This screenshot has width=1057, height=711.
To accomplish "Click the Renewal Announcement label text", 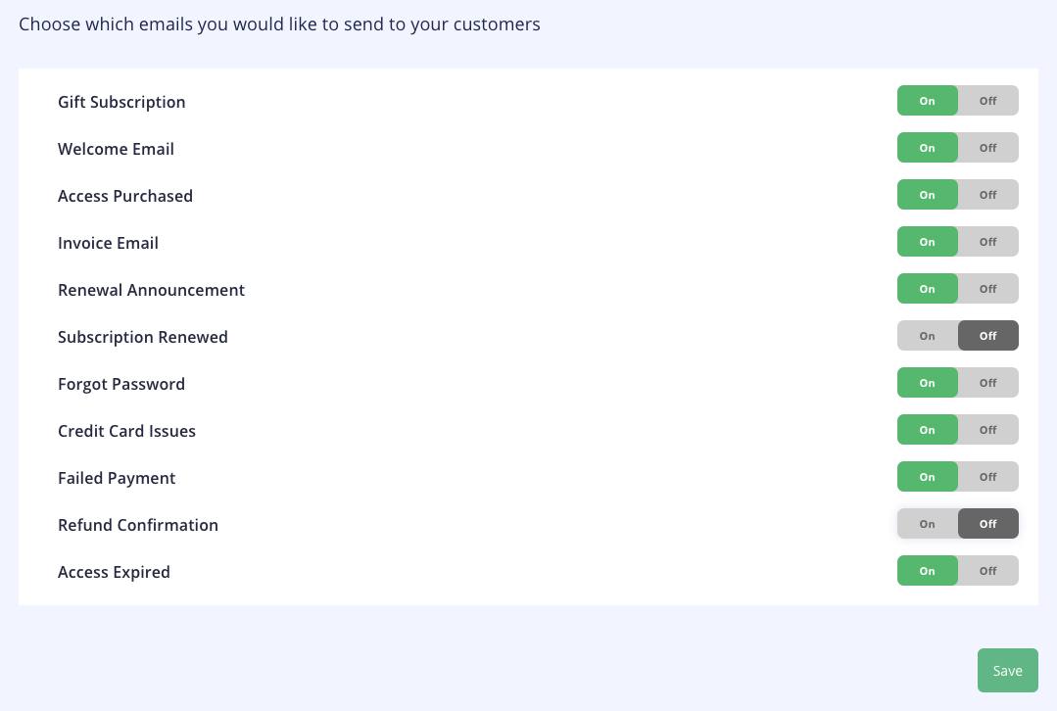I will pyautogui.click(x=151, y=290).
